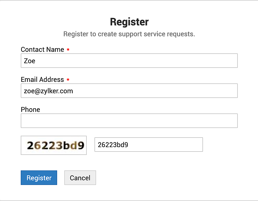The height and width of the screenshot is (201, 258).
Task: Click the red asterisk beside Contact Name
Action: coord(68,50)
